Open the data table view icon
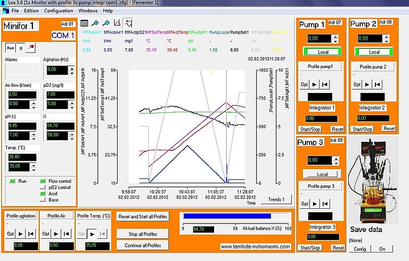 click(x=84, y=23)
